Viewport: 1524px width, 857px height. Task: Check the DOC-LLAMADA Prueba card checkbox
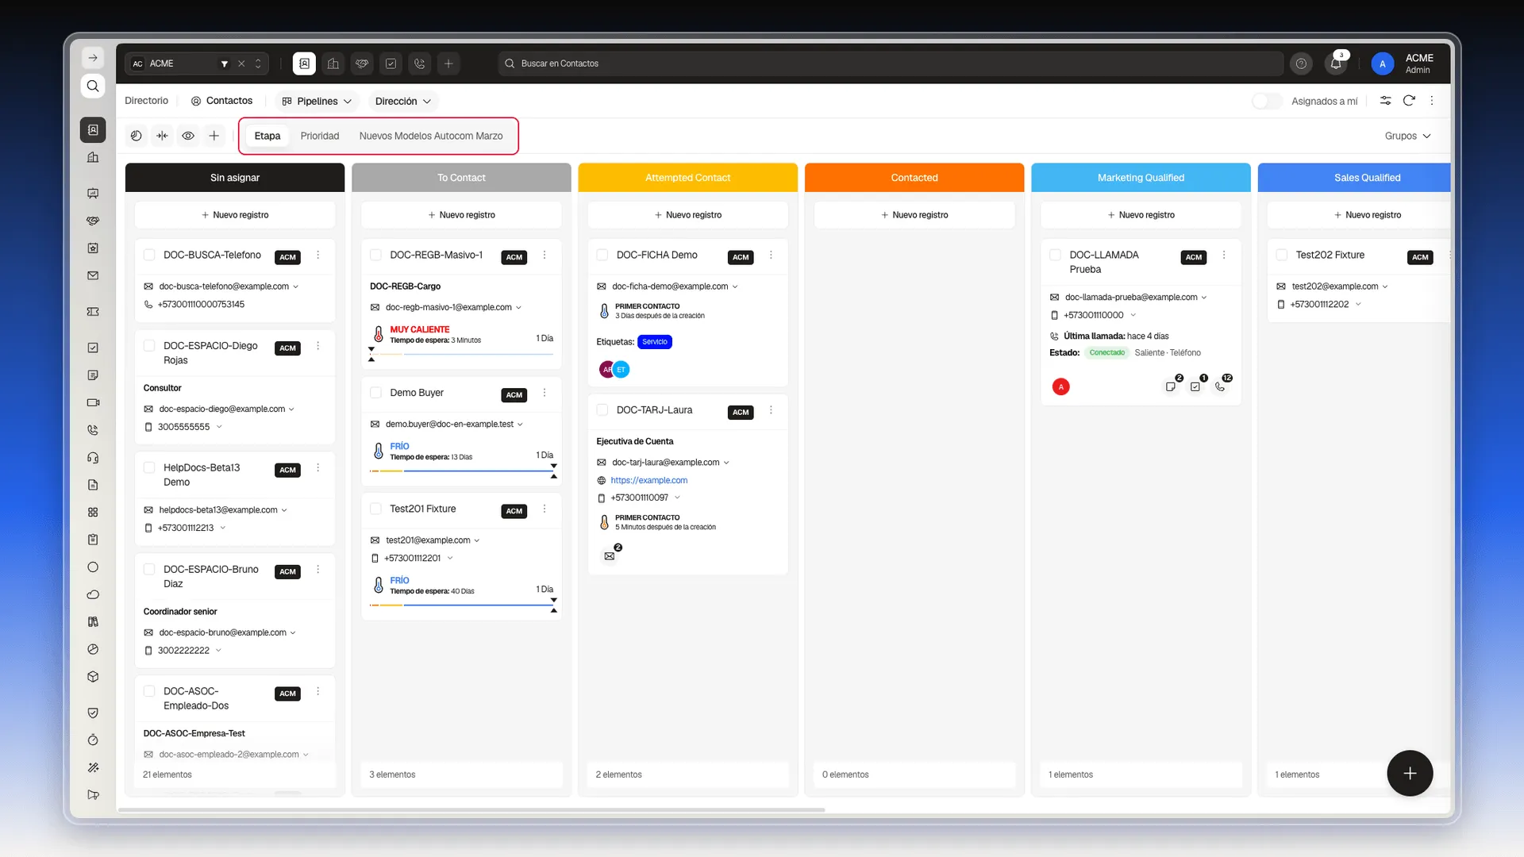pos(1056,255)
